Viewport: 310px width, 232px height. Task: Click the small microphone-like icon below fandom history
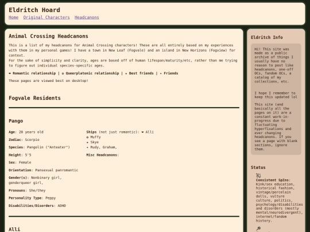(x=258, y=229)
